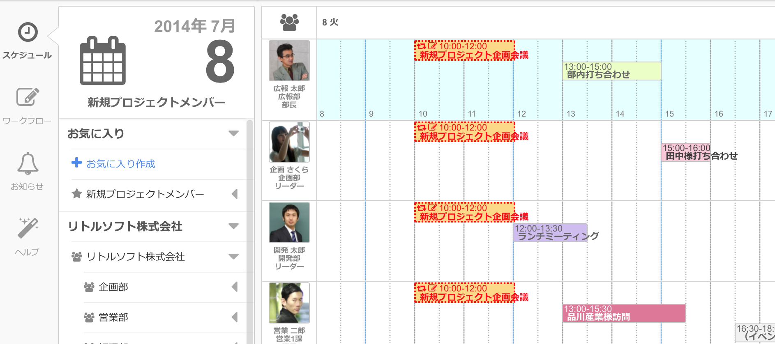Image resolution: width=775 pixels, height=344 pixels.
Task: Select the お知らせ menu label
Action: pyautogui.click(x=27, y=186)
